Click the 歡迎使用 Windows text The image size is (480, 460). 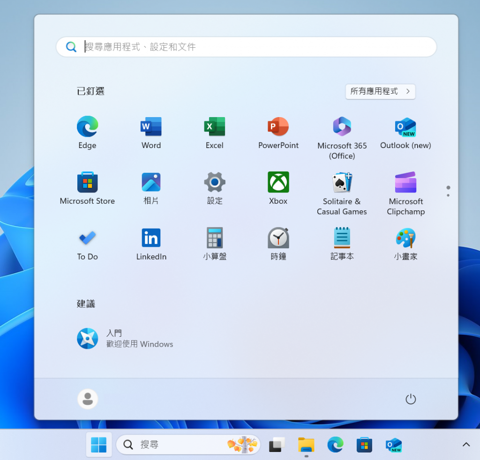click(x=140, y=344)
